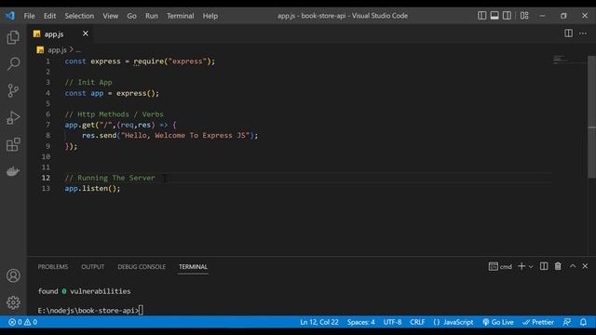Image resolution: width=596 pixels, height=335 pixels.
Task: Create a new terminal with plus icon
Action: 521,266
